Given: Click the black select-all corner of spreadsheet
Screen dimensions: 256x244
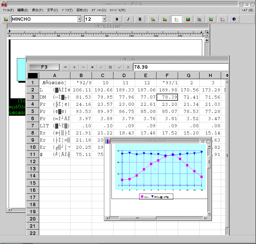Looking at the screenshot, I should pyautogui.click(x=33, y=76).
